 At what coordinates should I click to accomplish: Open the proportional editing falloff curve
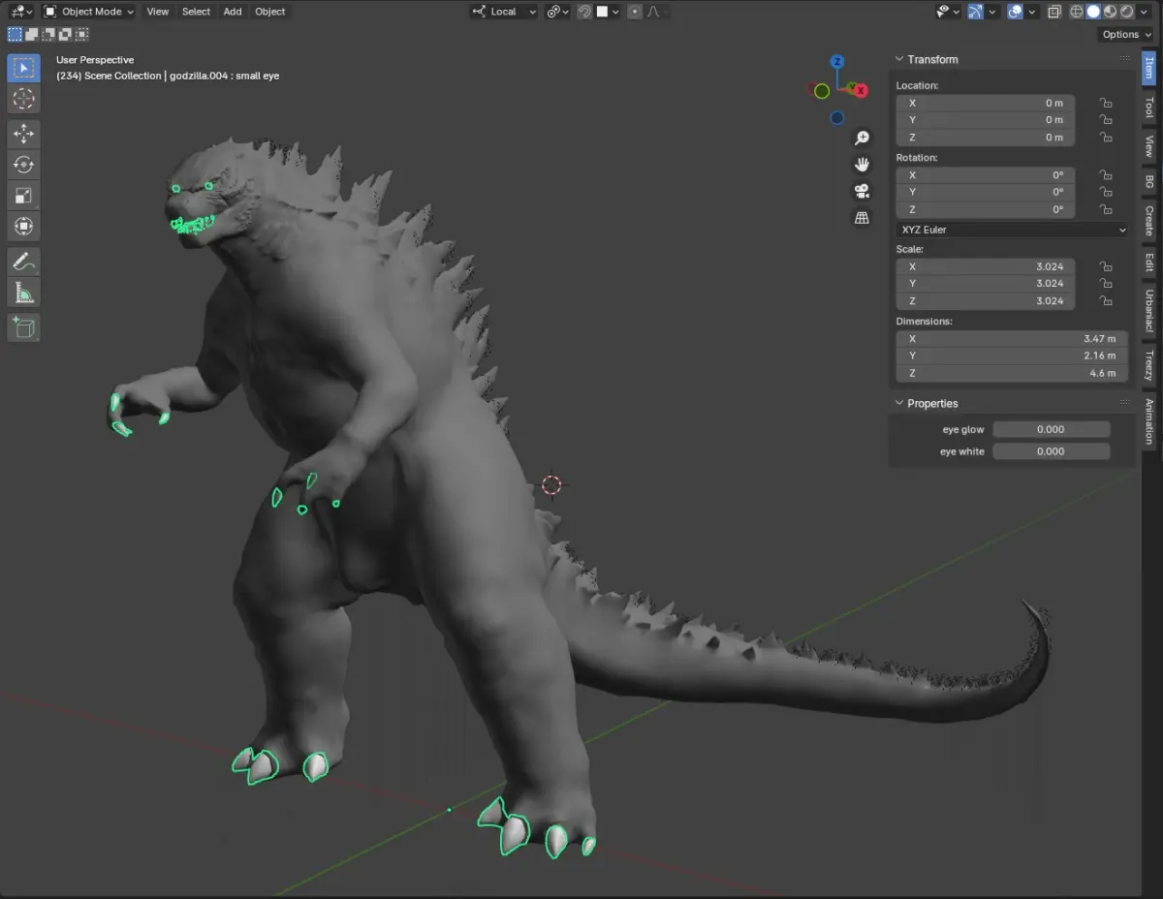pyautogui.click(x=656, y=12)
